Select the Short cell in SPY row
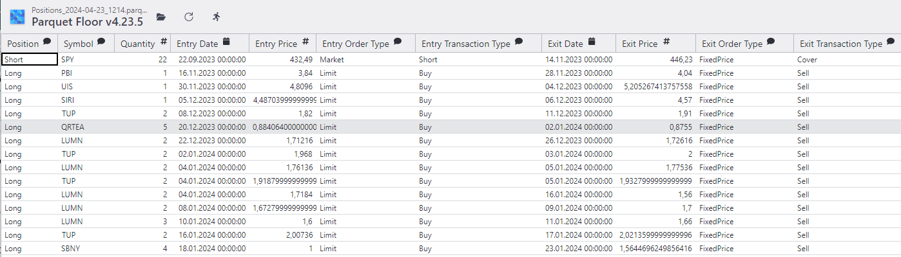This screenshot has width=901, height=257. point(29,59)
